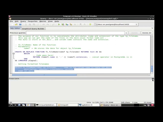
Task: Click the '145 chars' status bar entry
Action: (125, 102)
